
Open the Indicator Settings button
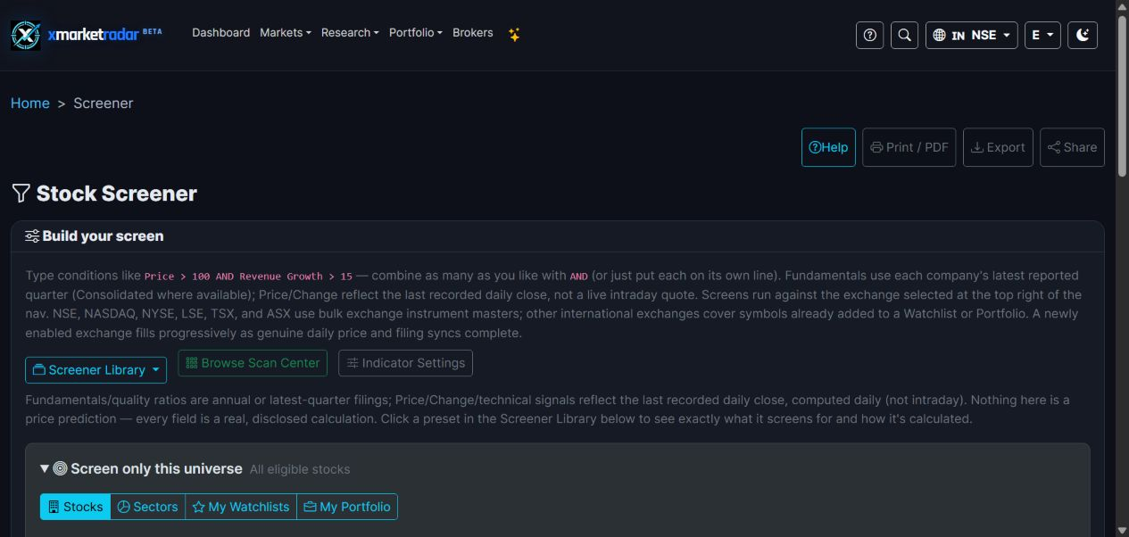[x=405, y=363]
